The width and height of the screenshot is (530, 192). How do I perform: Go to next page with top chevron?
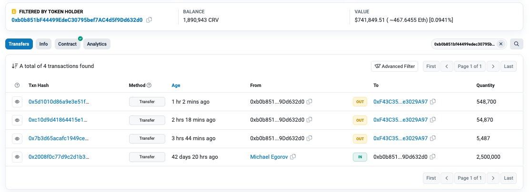[493, 66]
